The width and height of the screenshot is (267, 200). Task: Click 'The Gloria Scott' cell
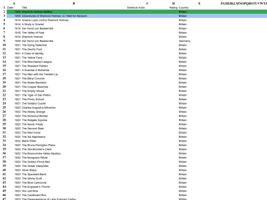32,178
